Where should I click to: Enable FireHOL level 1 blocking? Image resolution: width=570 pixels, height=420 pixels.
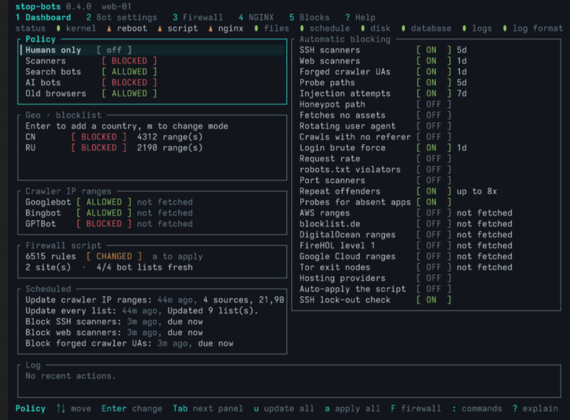click(434, 245)
